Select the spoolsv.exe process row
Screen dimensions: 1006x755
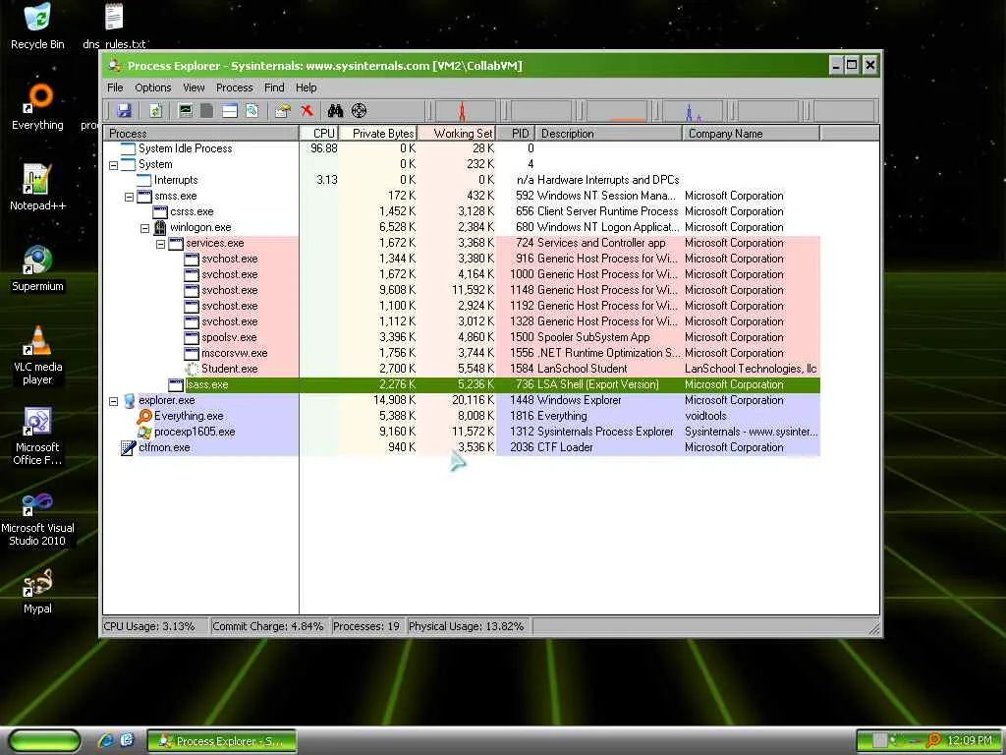[462, 337]
